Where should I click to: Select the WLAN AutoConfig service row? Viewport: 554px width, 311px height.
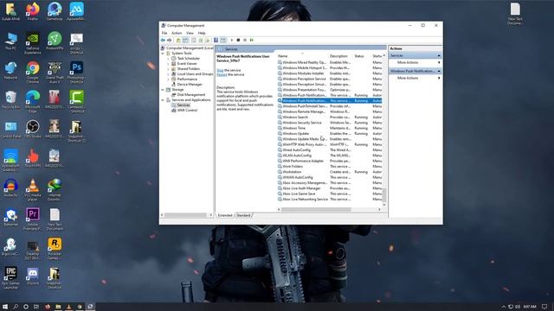coord(329,155)
